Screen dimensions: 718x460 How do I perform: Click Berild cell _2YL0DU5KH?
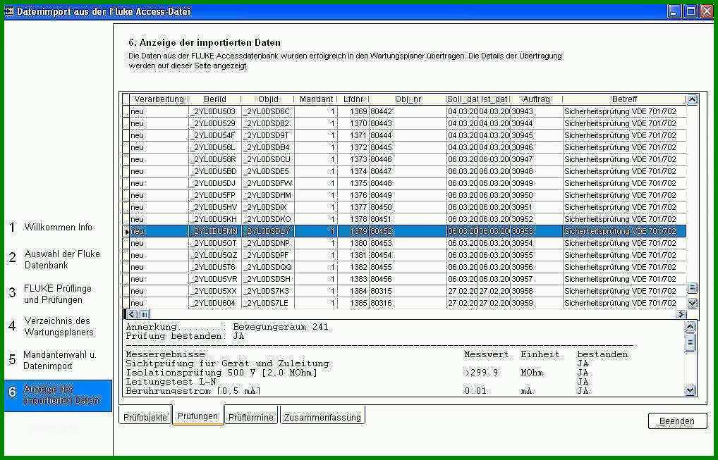(214, 219)
